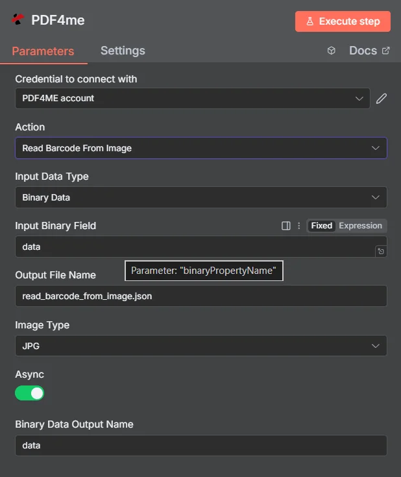This screenshot has height=477, width=401.
Task: Click the pencil icon to edit credential
Action: point(382,99)
